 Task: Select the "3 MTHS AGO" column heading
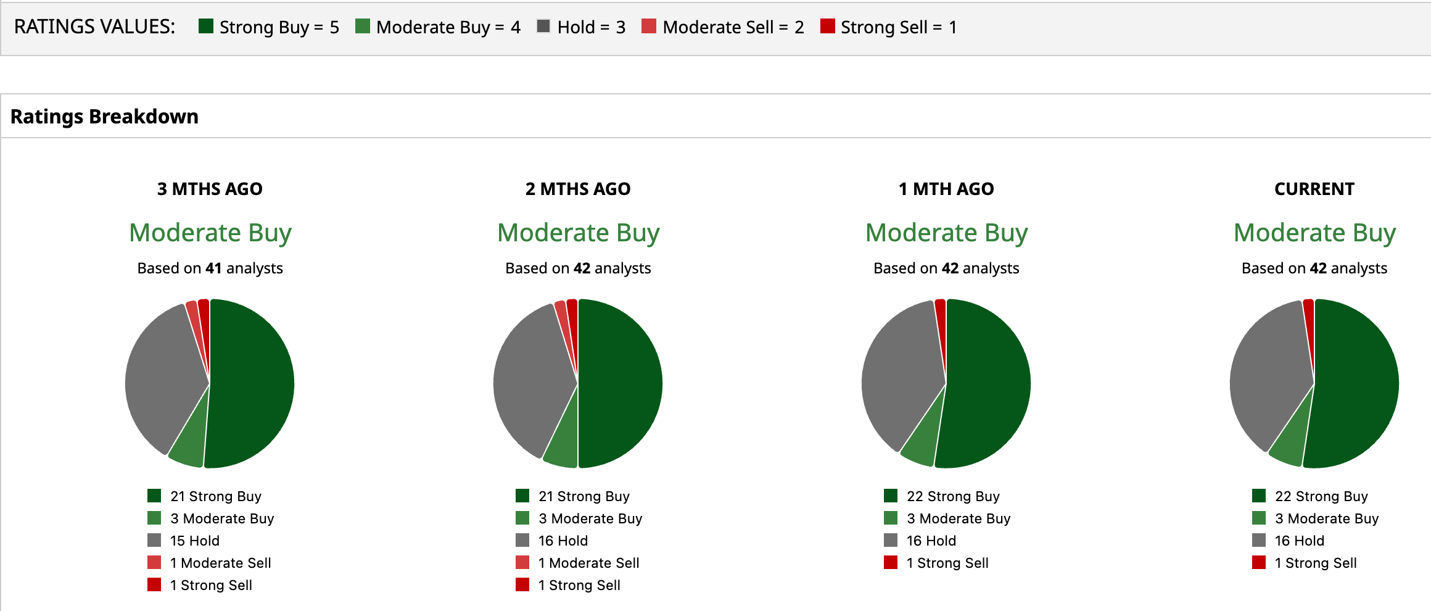tap(210, 189)
